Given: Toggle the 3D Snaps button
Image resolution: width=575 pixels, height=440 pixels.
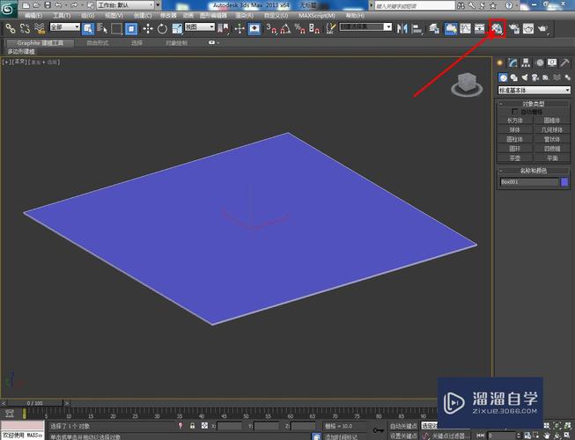Looking at the screenshot, I should pos(271,28).
